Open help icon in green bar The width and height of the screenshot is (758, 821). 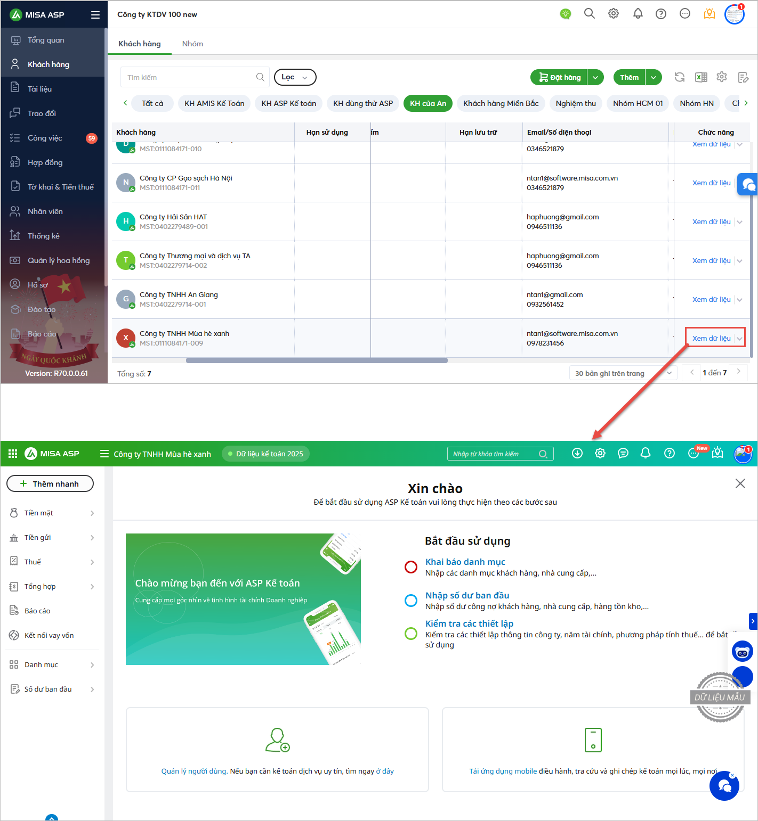point(670,453)
